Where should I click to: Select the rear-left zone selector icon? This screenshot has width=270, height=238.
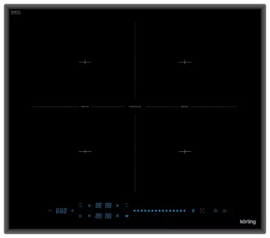[x=90, y=206]
